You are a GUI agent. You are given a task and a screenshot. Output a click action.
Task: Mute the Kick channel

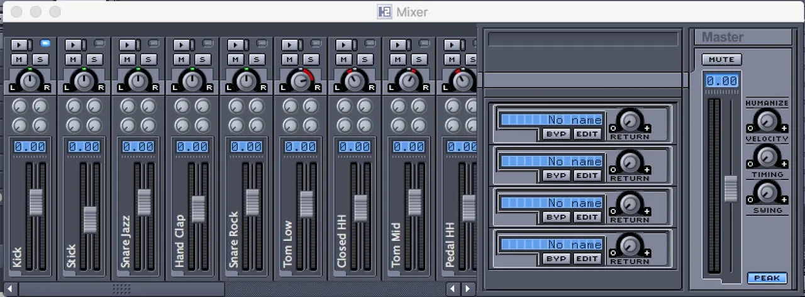19,59
